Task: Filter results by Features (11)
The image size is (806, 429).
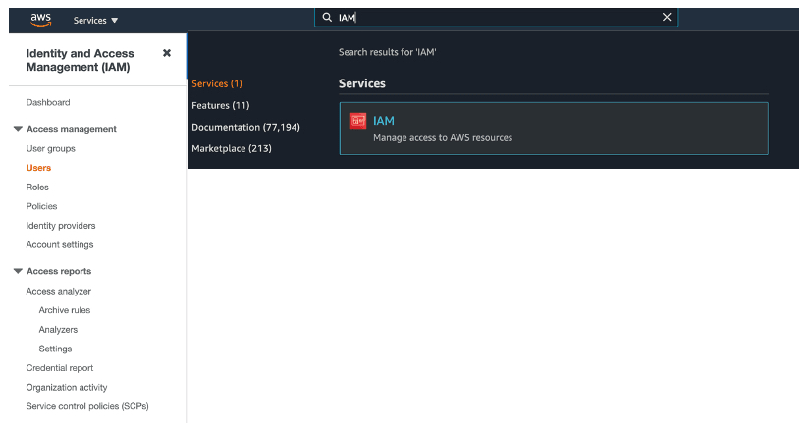Action: pos(221,105)
